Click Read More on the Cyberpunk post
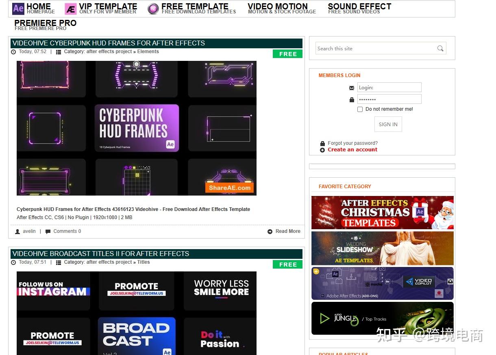Image resolution: width=496 pixels, height=355 pixels. (288, 231)
